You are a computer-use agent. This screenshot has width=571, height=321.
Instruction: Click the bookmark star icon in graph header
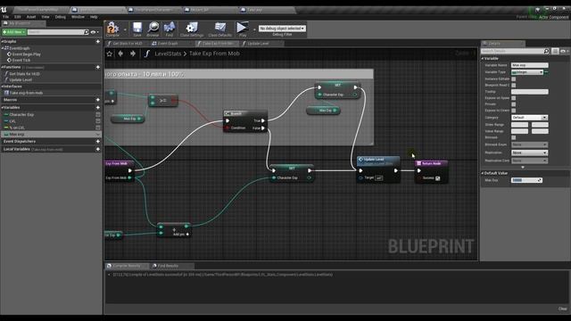click(x=109, y=53)
